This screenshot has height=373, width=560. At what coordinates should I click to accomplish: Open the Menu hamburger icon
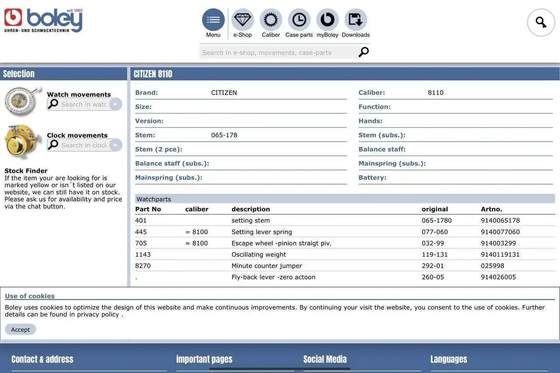point(213,20)
